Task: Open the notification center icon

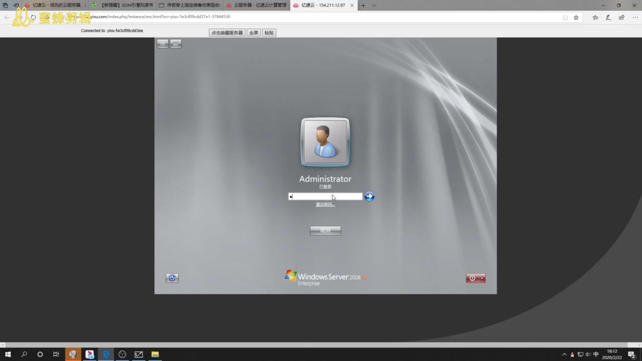Action: click(x=632, y=354)
